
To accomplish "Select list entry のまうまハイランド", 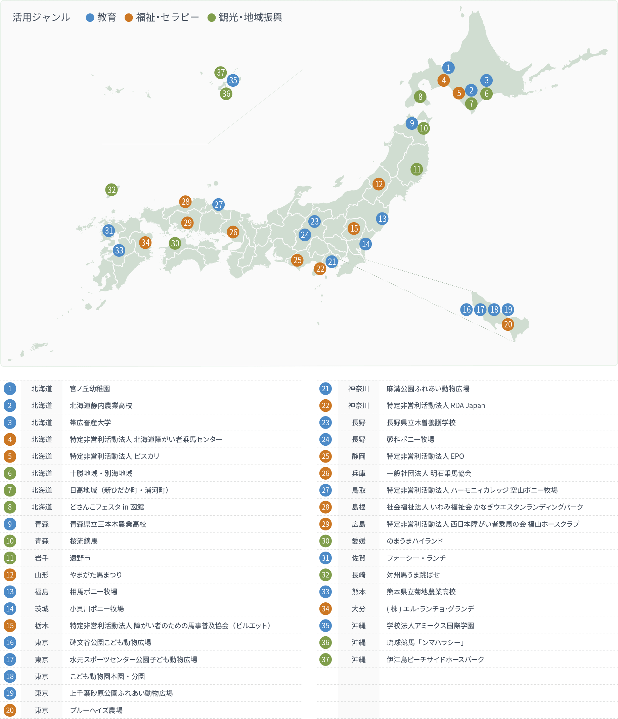I will tap(415, 541).
